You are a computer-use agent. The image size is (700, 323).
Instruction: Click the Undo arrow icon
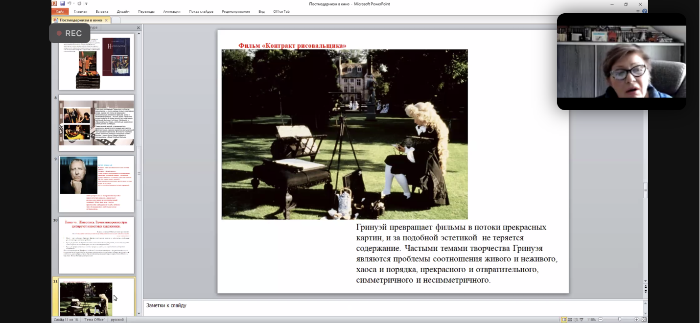pyautogui.click(x=70, y=3)
